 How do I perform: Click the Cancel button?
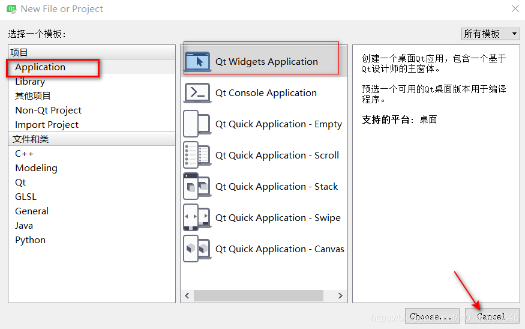click(x=492, y=316)
